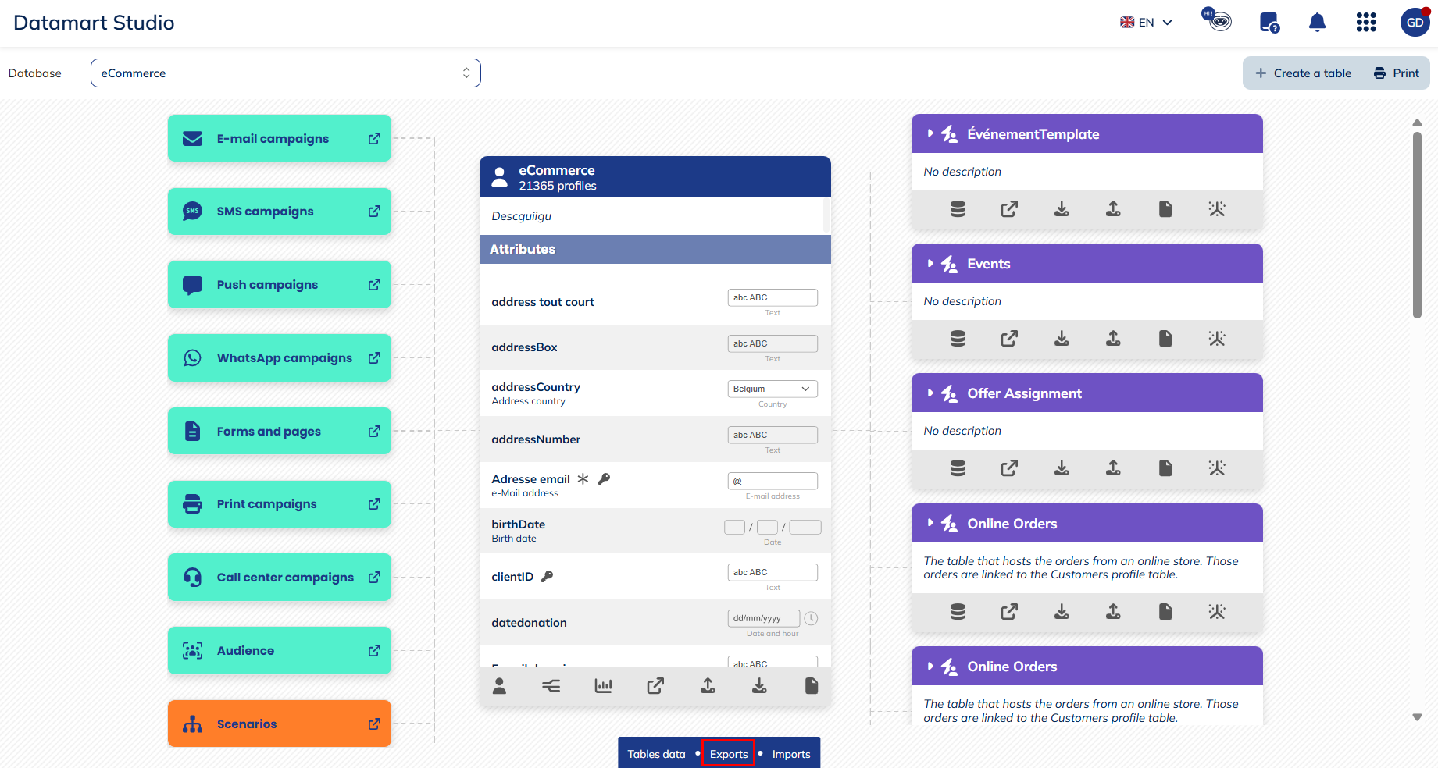
Task: Open the Database selector dropdown
Action: click(285, 73)
